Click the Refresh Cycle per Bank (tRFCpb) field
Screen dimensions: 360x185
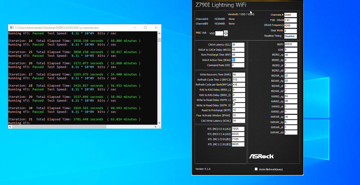coord(238,85)
